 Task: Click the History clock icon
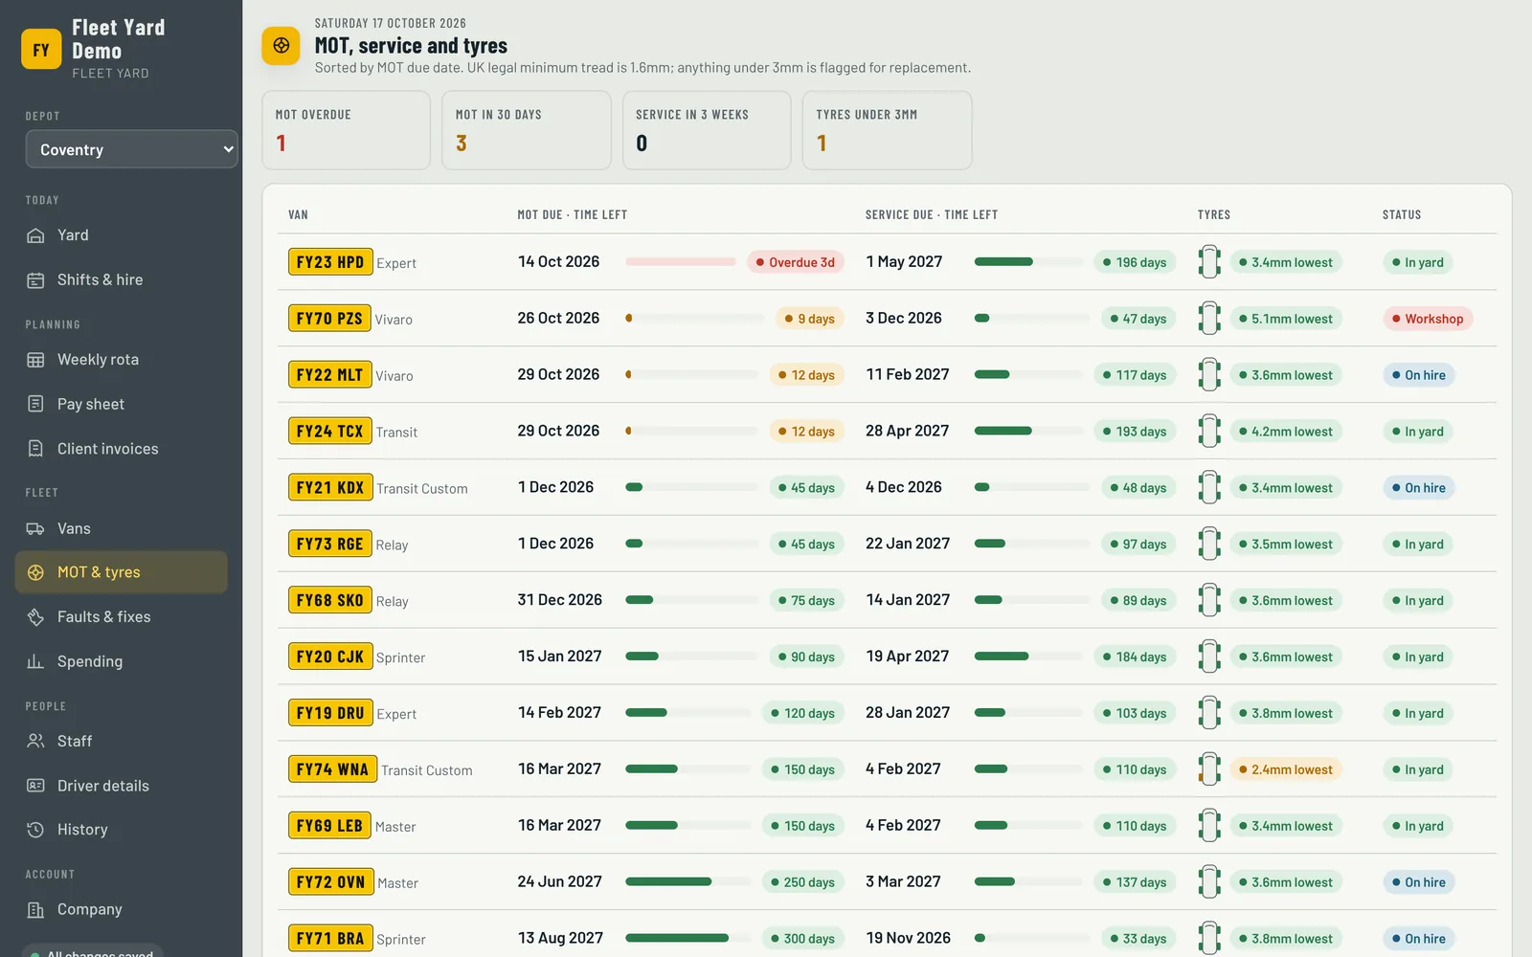[35, 830]
